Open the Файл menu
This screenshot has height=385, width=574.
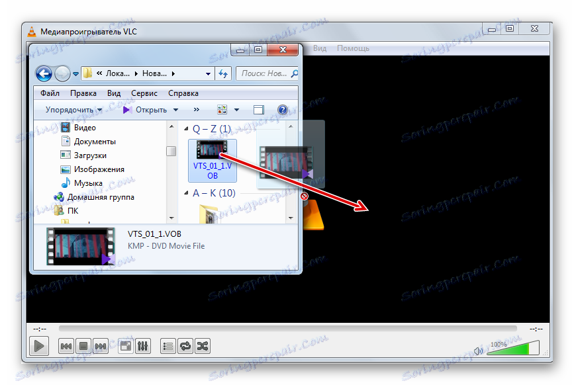click(50, 93)
